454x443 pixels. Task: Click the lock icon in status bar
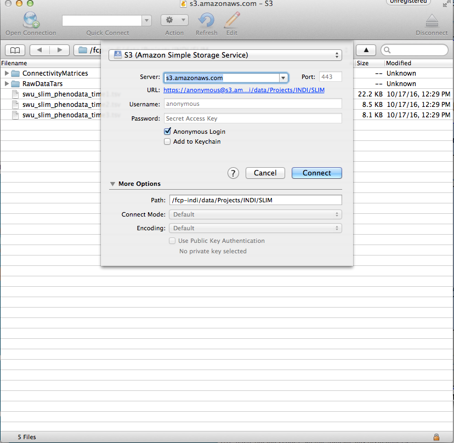(436, 437)
